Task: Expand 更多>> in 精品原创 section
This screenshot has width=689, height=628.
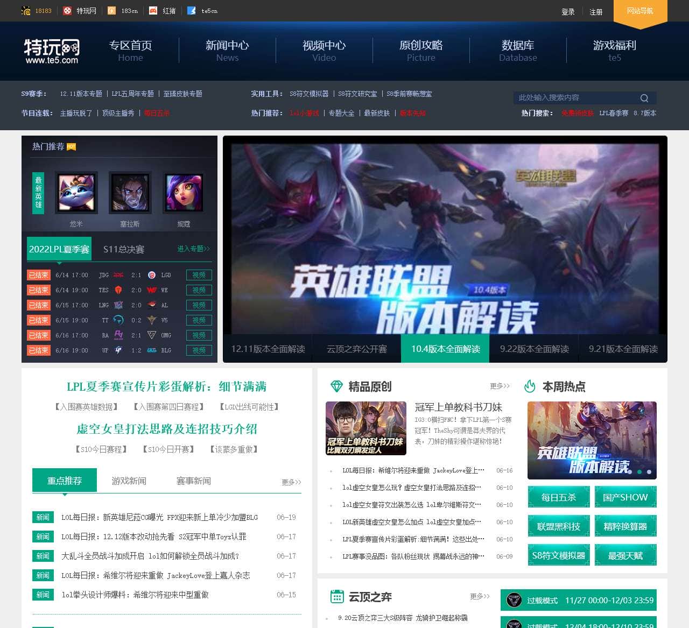Action: (x=500, y=386)
